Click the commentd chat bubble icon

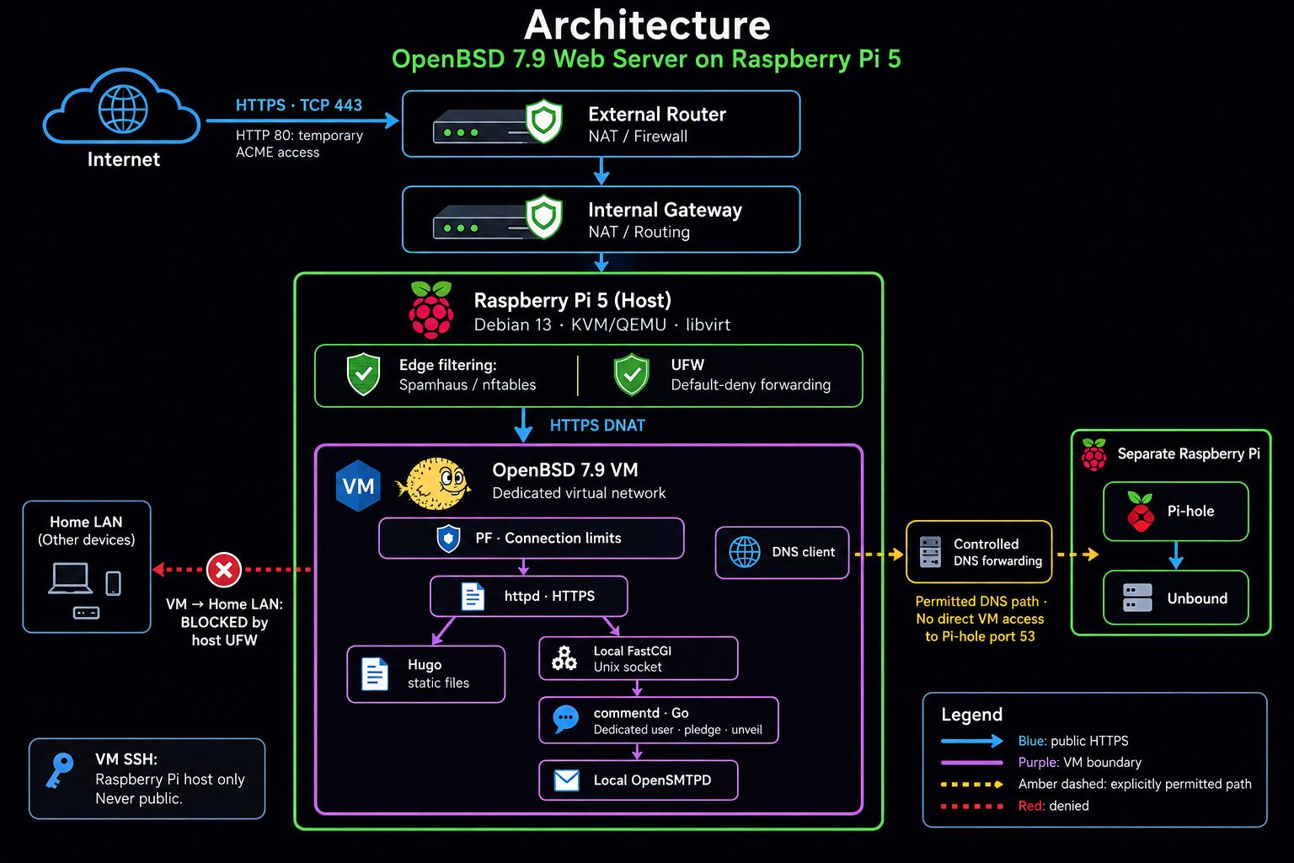click(x=565, y=720)
